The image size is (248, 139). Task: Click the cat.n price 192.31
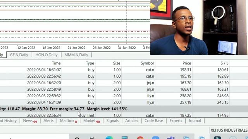[186, 69]
